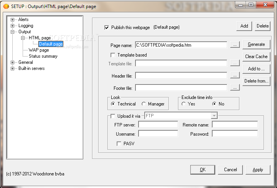Collapse the Output tree node
The height and width of the screenshot is (188, 277).
[x=12, y=32]
